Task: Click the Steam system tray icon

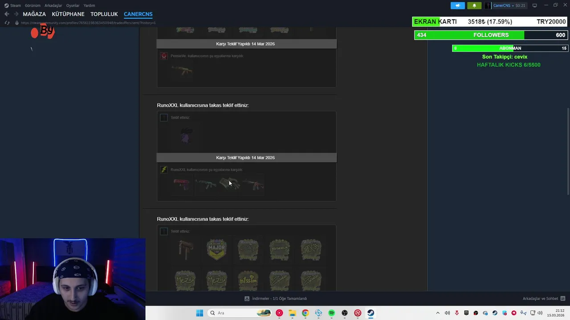Action: [495, 313]
